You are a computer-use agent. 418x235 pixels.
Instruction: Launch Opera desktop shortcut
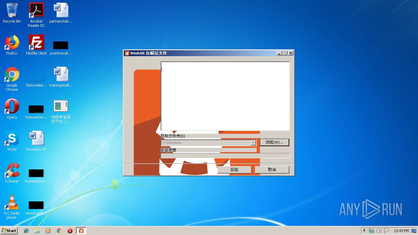(x=12, y=109)
